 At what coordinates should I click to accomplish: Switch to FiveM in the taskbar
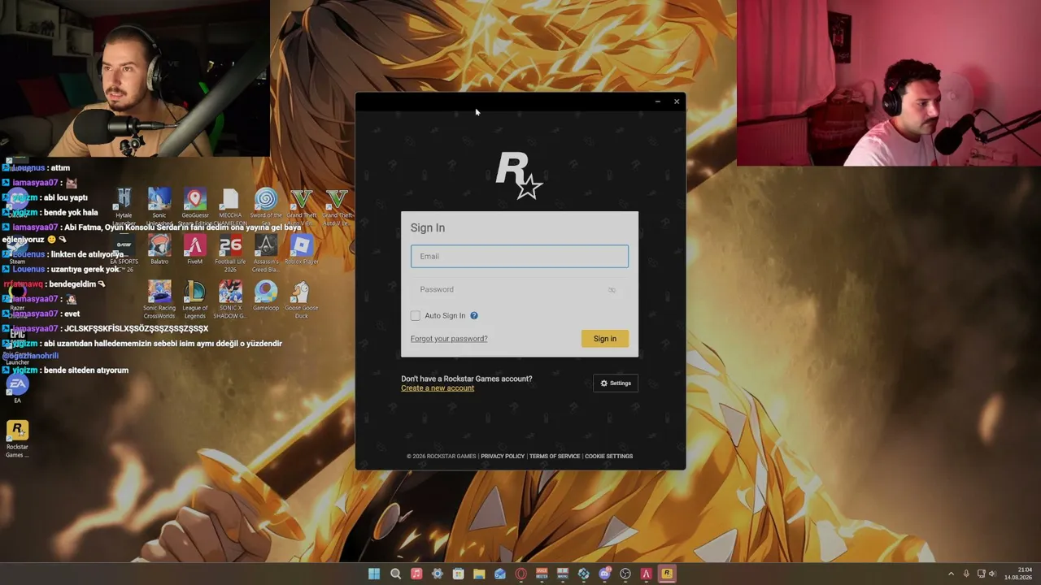point(647,574)
